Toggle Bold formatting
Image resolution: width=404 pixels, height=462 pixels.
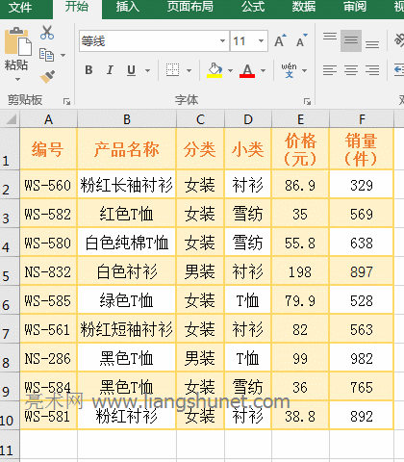88,70
